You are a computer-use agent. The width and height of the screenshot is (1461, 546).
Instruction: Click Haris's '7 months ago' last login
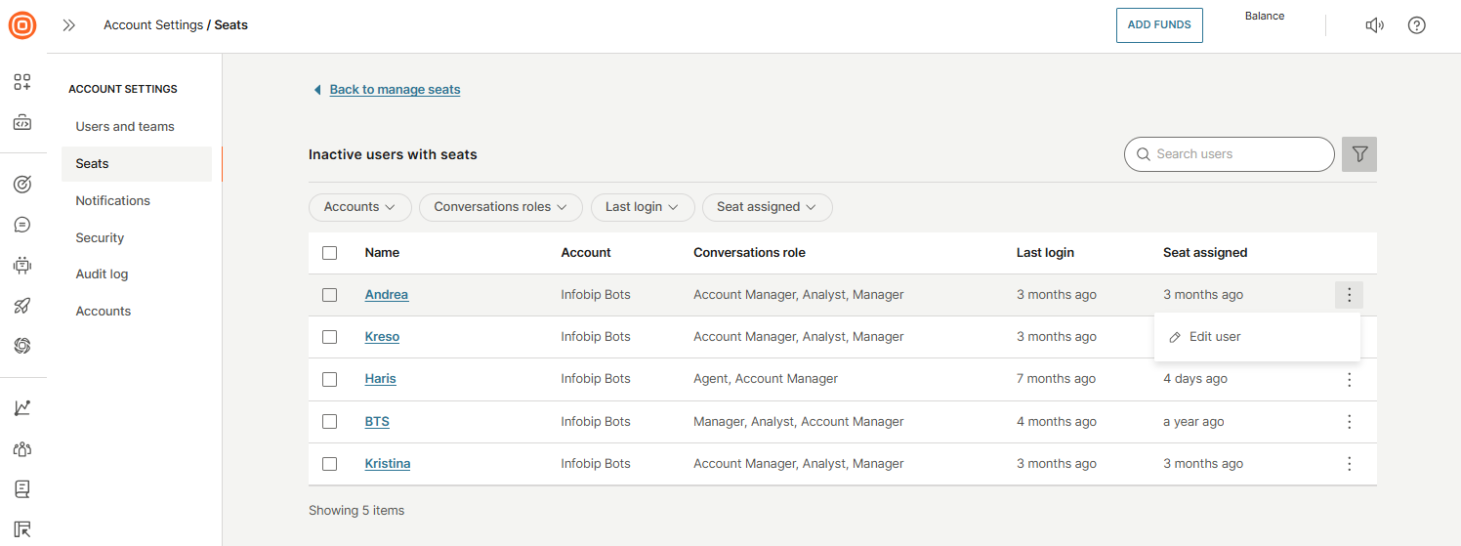coord(1057,379)
